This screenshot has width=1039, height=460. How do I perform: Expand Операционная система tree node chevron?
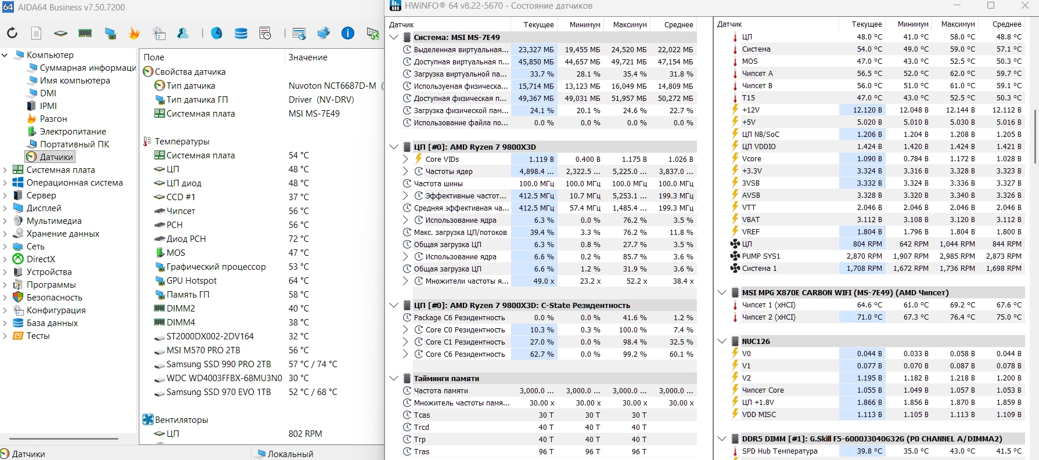[5, 183]
